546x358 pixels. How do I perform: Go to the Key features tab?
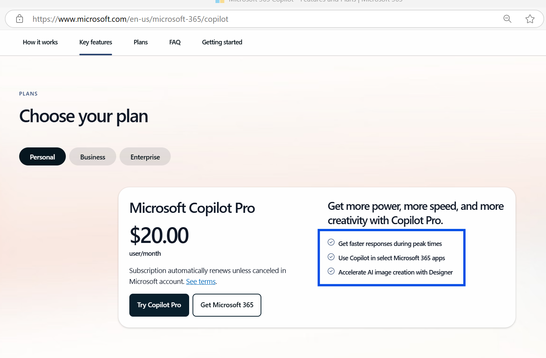tap(96, 42)
